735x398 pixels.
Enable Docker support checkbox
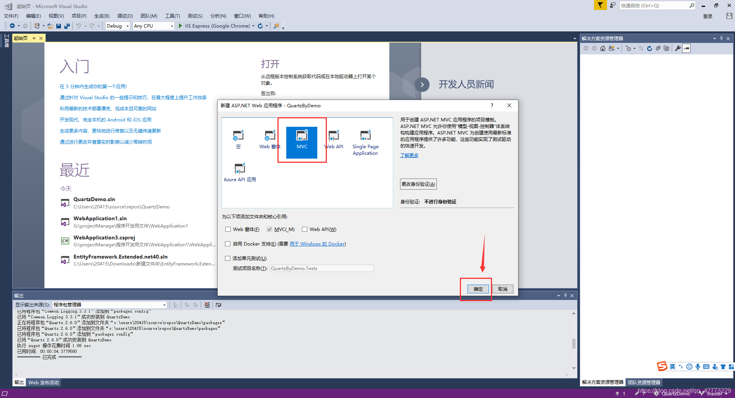pyautogui.click(x=228, y=244)
